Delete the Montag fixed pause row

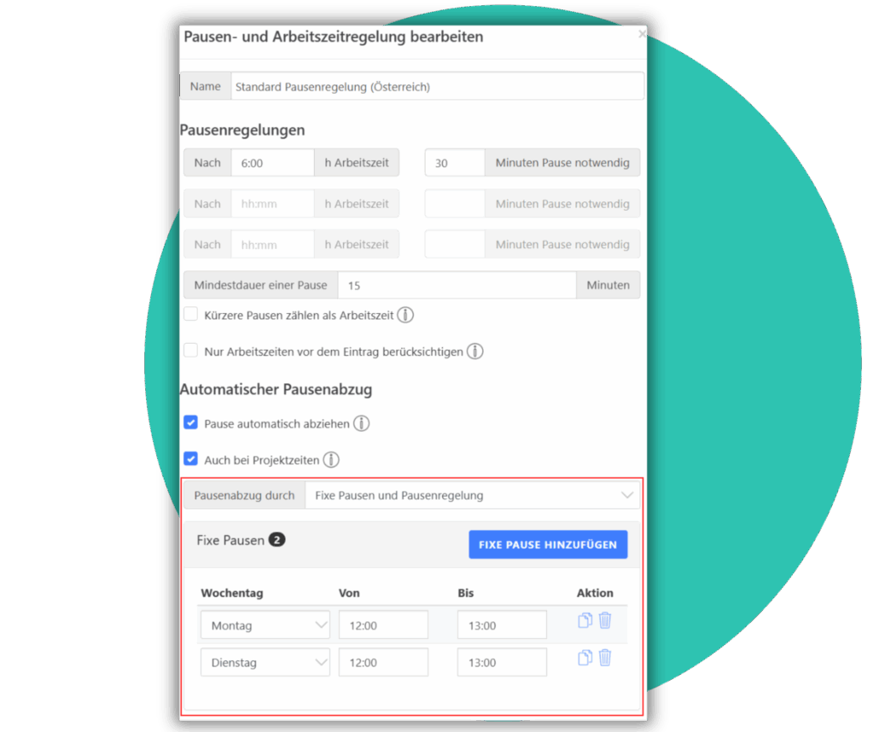(x=605, y=620)
